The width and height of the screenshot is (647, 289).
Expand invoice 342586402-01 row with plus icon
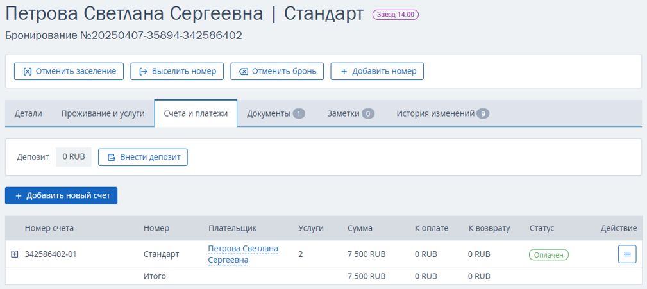tap(15, 254)
